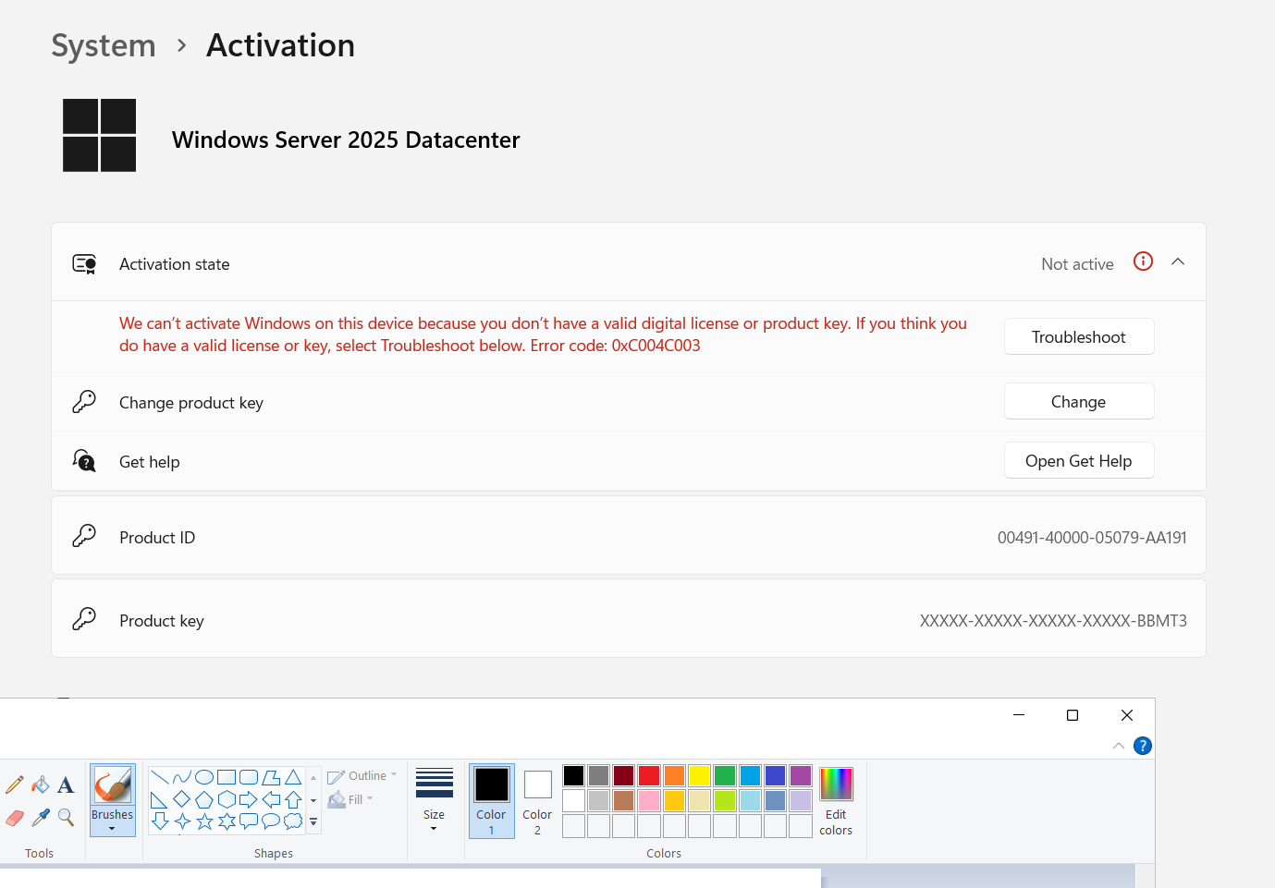
Task: Select the Line shape
Action: (x=160, y=777)
